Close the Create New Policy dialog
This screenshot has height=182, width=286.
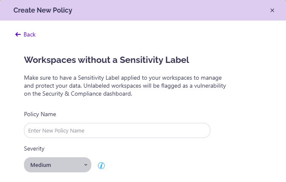click(272, 10)
